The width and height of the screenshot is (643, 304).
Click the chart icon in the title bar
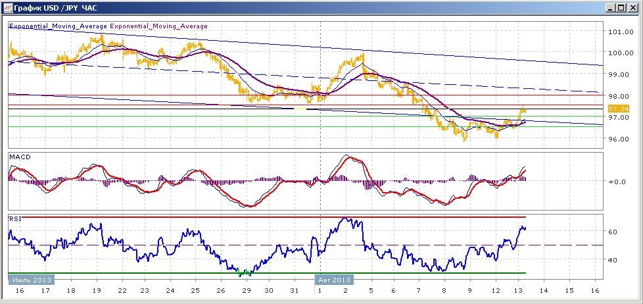tap(7, 7)
